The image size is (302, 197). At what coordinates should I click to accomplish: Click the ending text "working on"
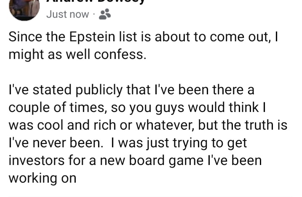click(x=43, y=178)
